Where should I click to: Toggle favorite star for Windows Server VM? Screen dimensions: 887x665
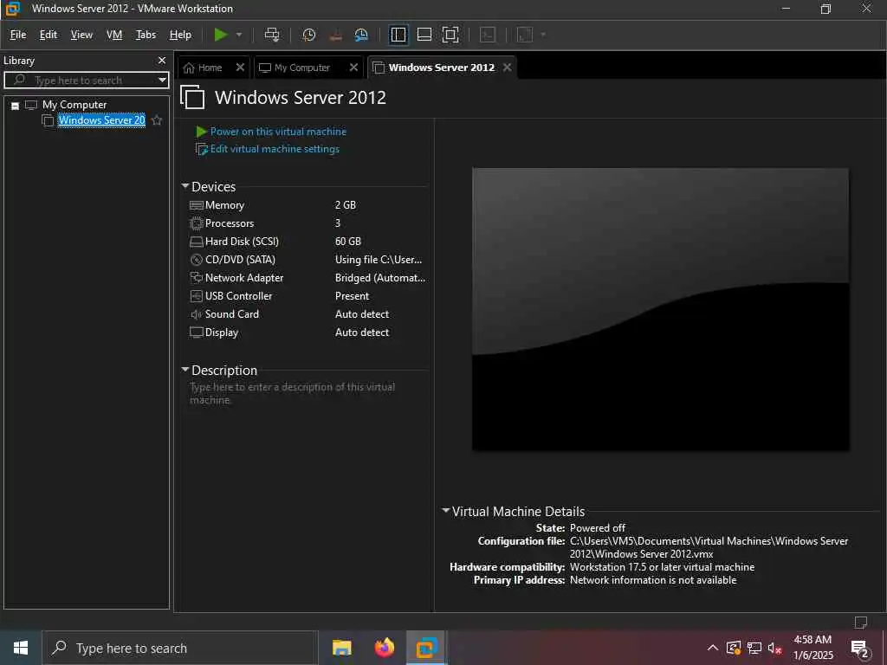point(158,119)
